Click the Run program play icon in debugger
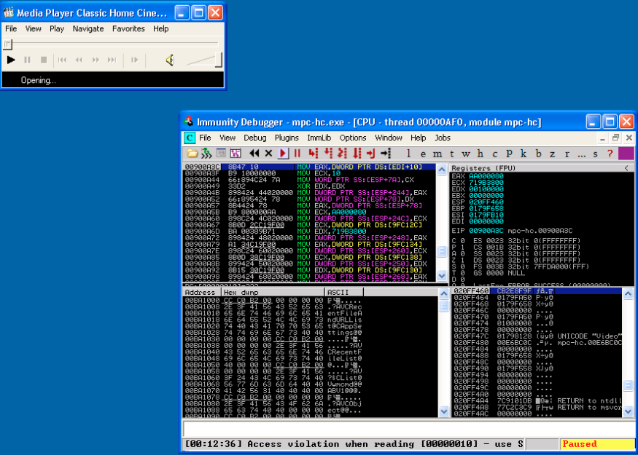638x455 pixels. 283,153
